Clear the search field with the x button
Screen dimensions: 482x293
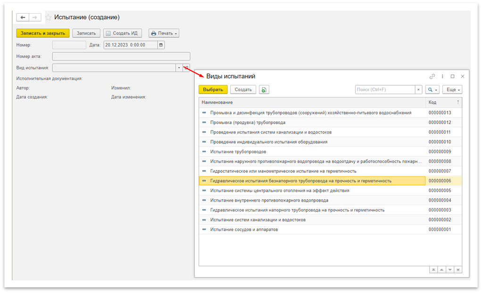tap(418, 90)
